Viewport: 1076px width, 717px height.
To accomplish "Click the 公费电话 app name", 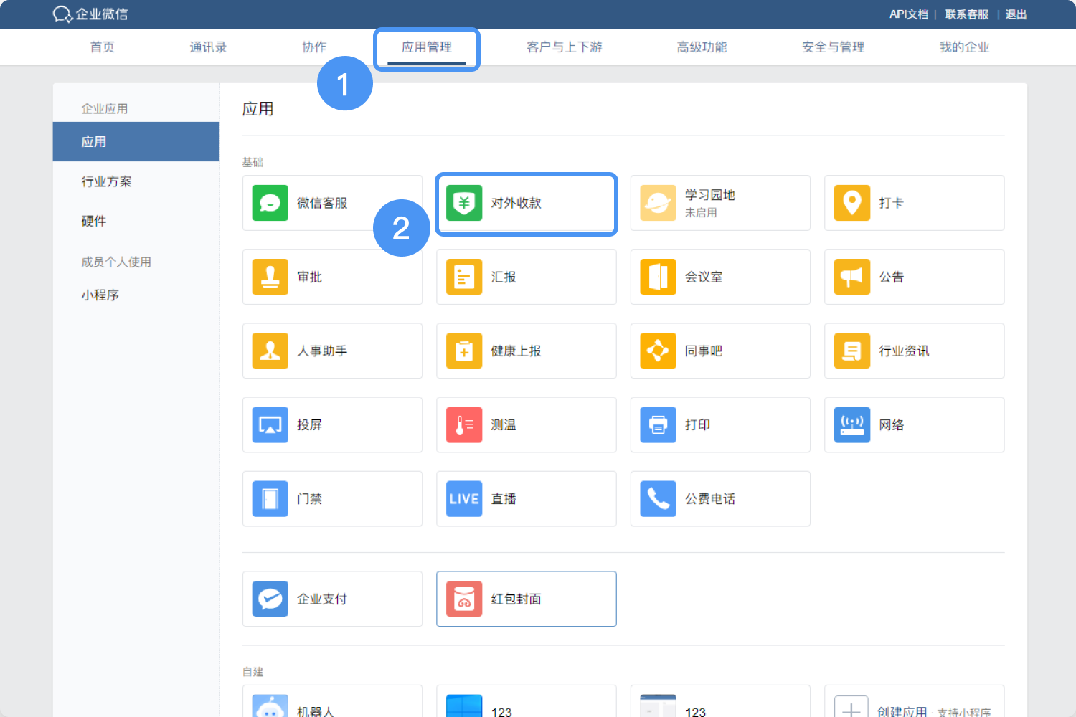I will [x=710, y=498].
